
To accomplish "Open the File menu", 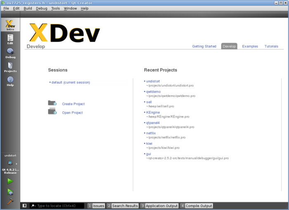I will [x=6, y=8].
